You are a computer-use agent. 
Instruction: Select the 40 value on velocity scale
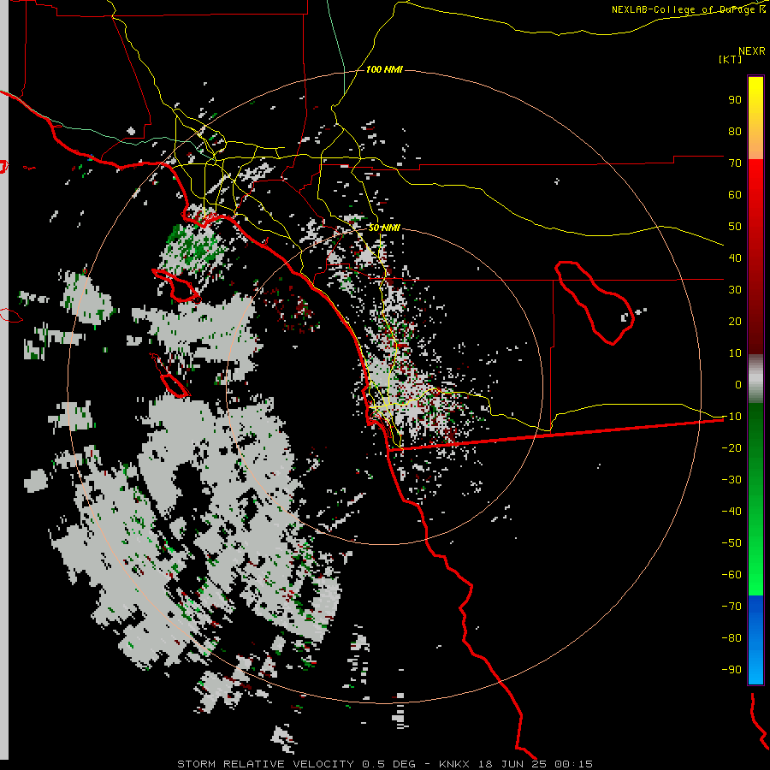pyautogui.click(x=735, y=258)
